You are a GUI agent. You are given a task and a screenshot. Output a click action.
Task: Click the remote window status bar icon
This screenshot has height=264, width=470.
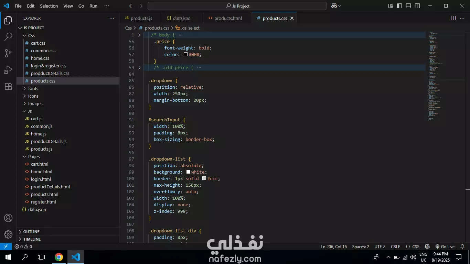point(6,246)
